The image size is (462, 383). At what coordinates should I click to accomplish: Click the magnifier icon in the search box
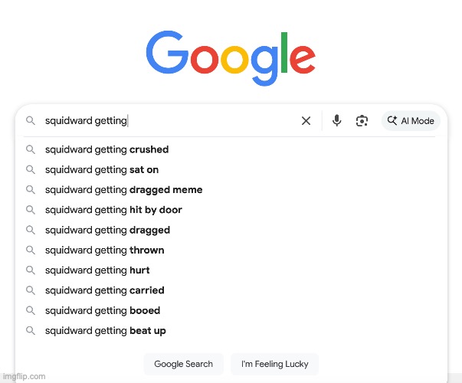[31, 120]
